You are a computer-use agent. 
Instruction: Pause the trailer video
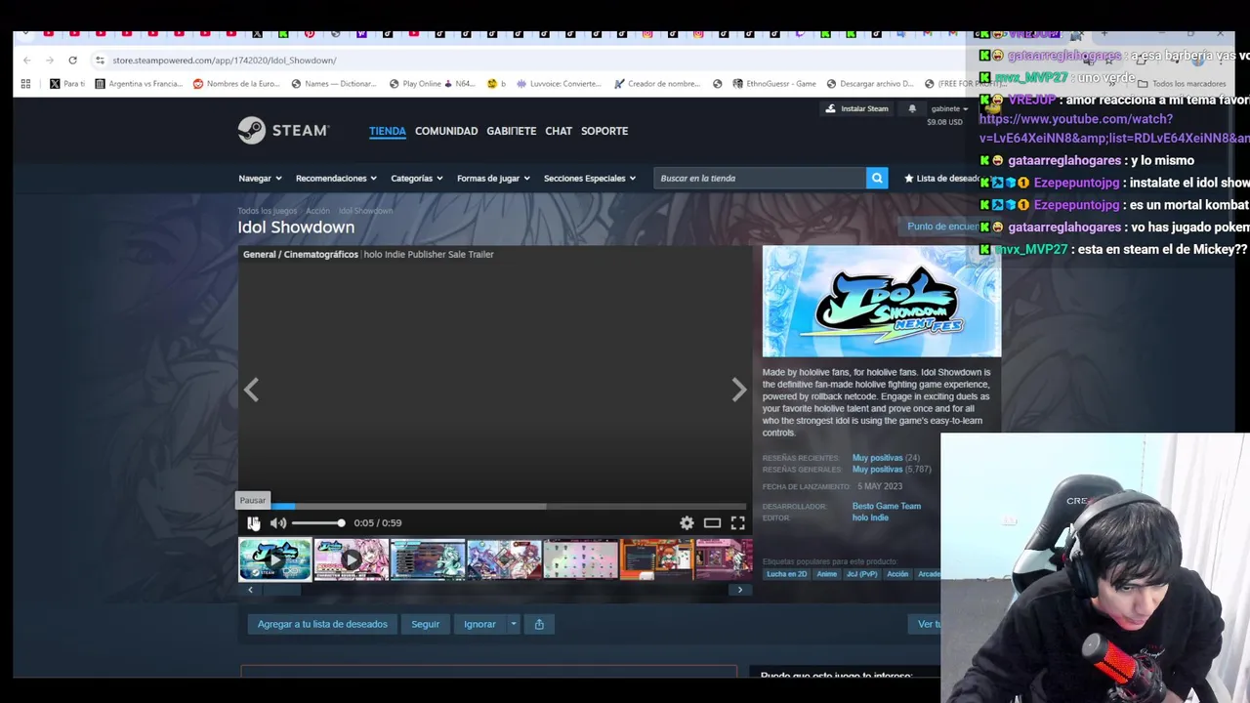click(253, 523)
